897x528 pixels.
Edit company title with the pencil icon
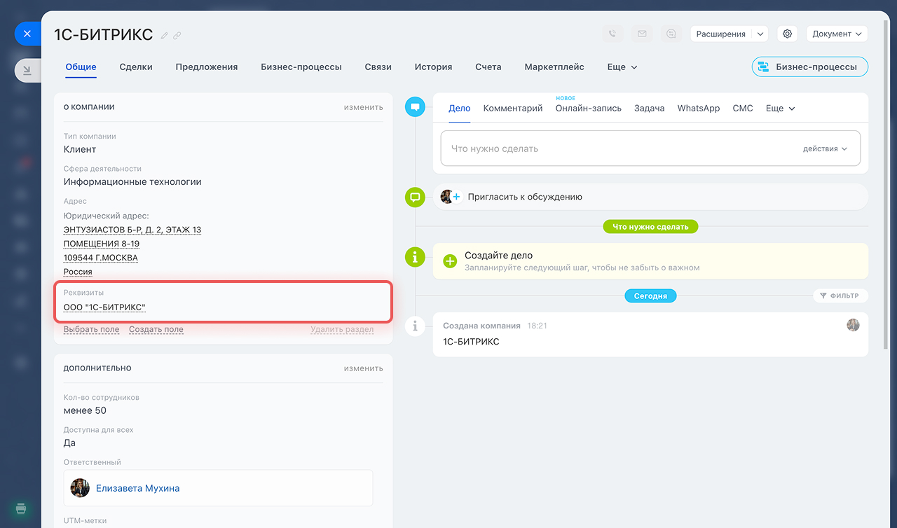point(165,35)
